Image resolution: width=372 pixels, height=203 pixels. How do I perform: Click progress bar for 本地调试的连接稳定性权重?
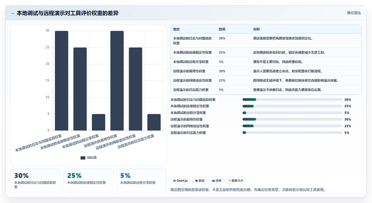pos(292,106)
